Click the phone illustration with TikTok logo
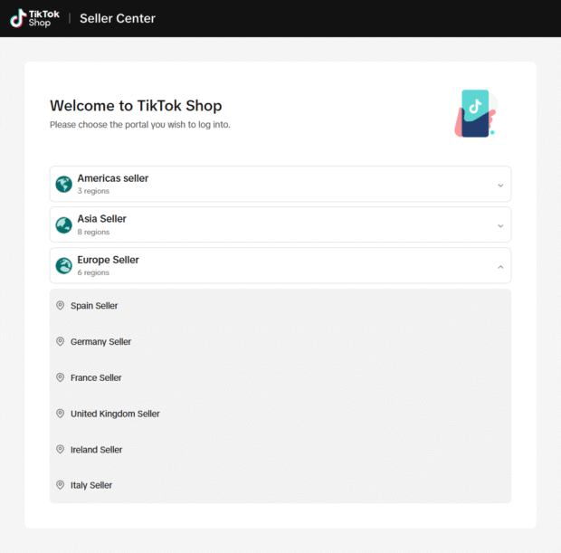This screenshot has height=553, width=561. tap(476, 113)
